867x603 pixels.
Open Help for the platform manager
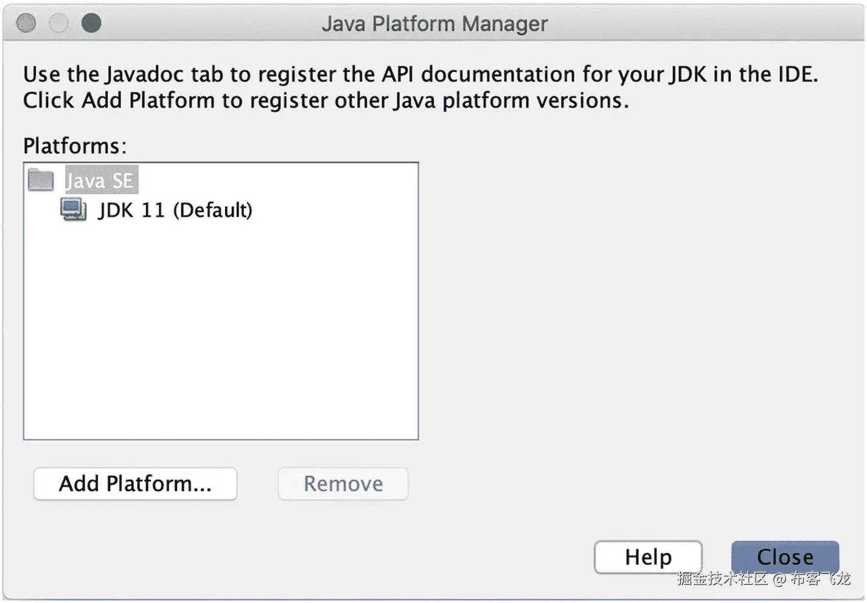pos(648,557)
